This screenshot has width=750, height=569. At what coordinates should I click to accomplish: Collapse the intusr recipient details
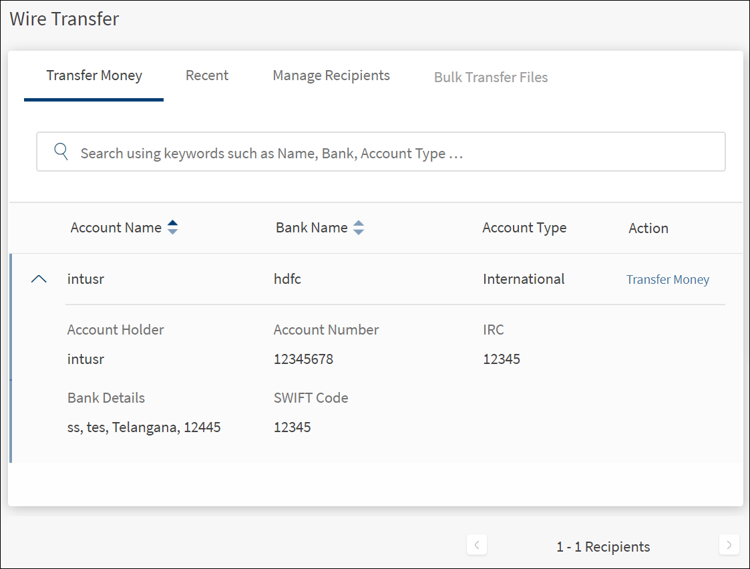39,279
